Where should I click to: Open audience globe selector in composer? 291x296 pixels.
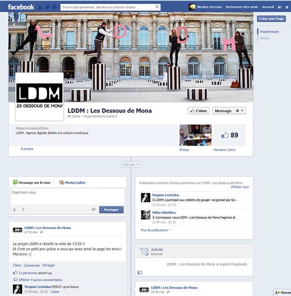[93, 209]
